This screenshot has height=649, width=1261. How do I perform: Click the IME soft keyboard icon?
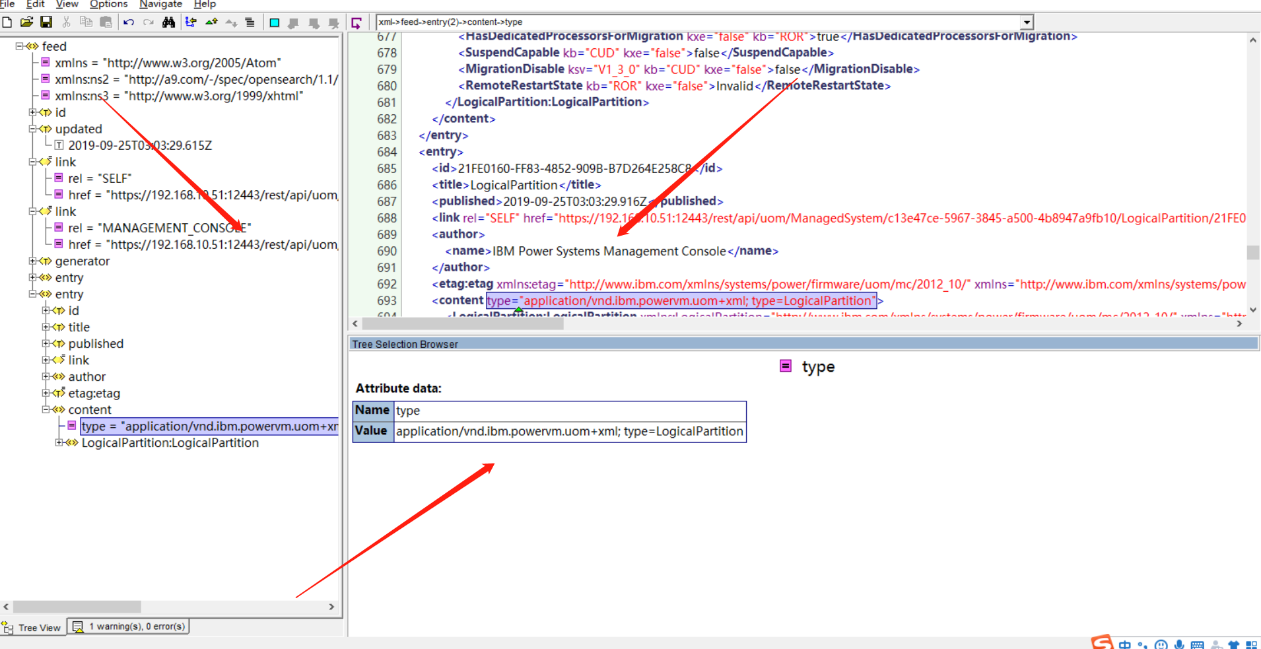[1198, 644]
